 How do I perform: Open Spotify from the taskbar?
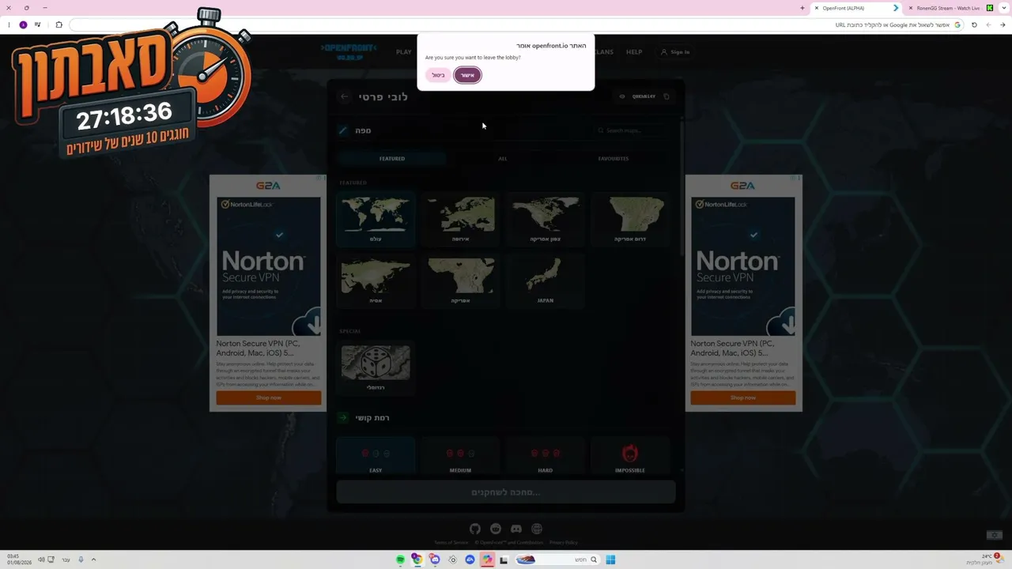click(x=401, y=560)
